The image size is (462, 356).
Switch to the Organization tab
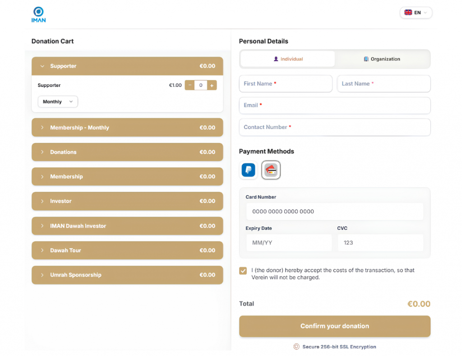point(382,59)
